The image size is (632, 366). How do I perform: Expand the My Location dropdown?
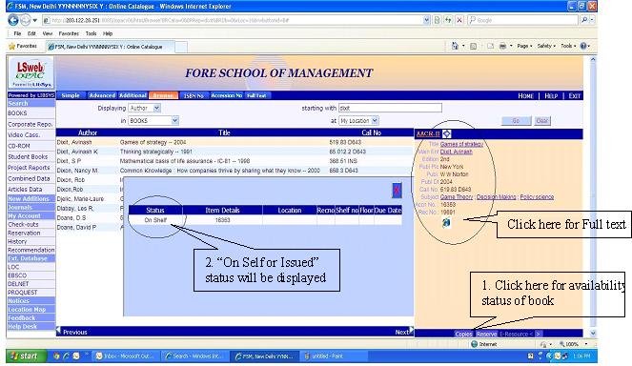click(x=375, y=120)
